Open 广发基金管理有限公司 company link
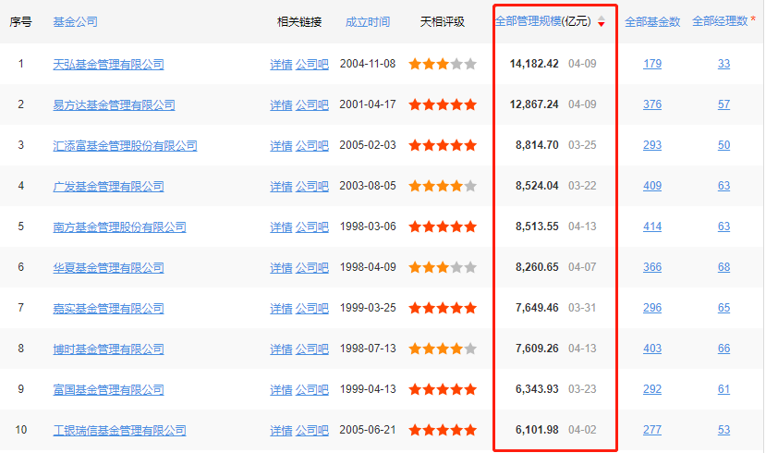The height and width of the screenshot is (453, 766). click(108, 186)
